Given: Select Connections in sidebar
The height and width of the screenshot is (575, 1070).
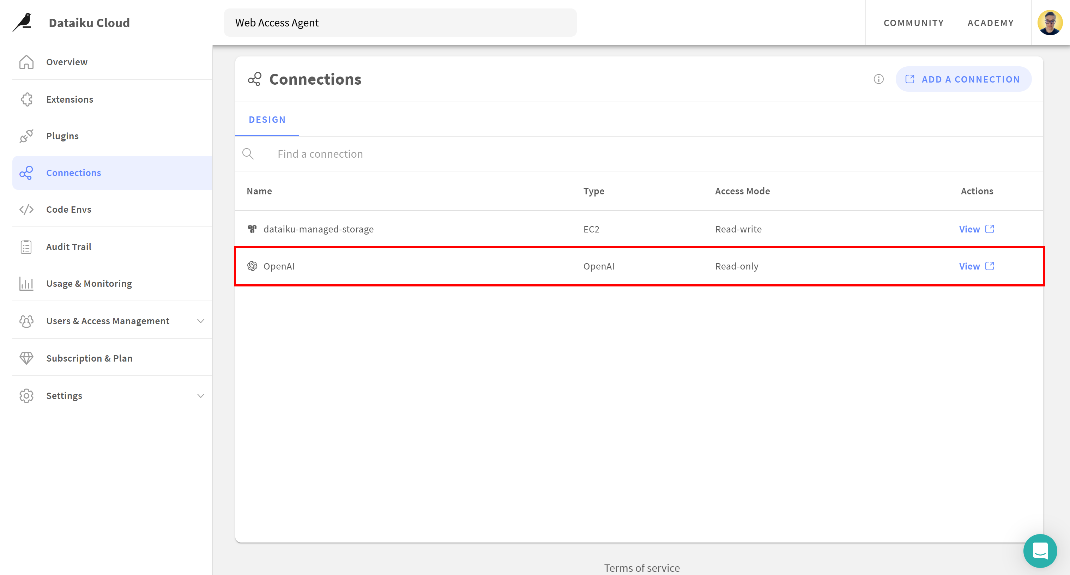Looking at the screenshot, I should [112, 173].
